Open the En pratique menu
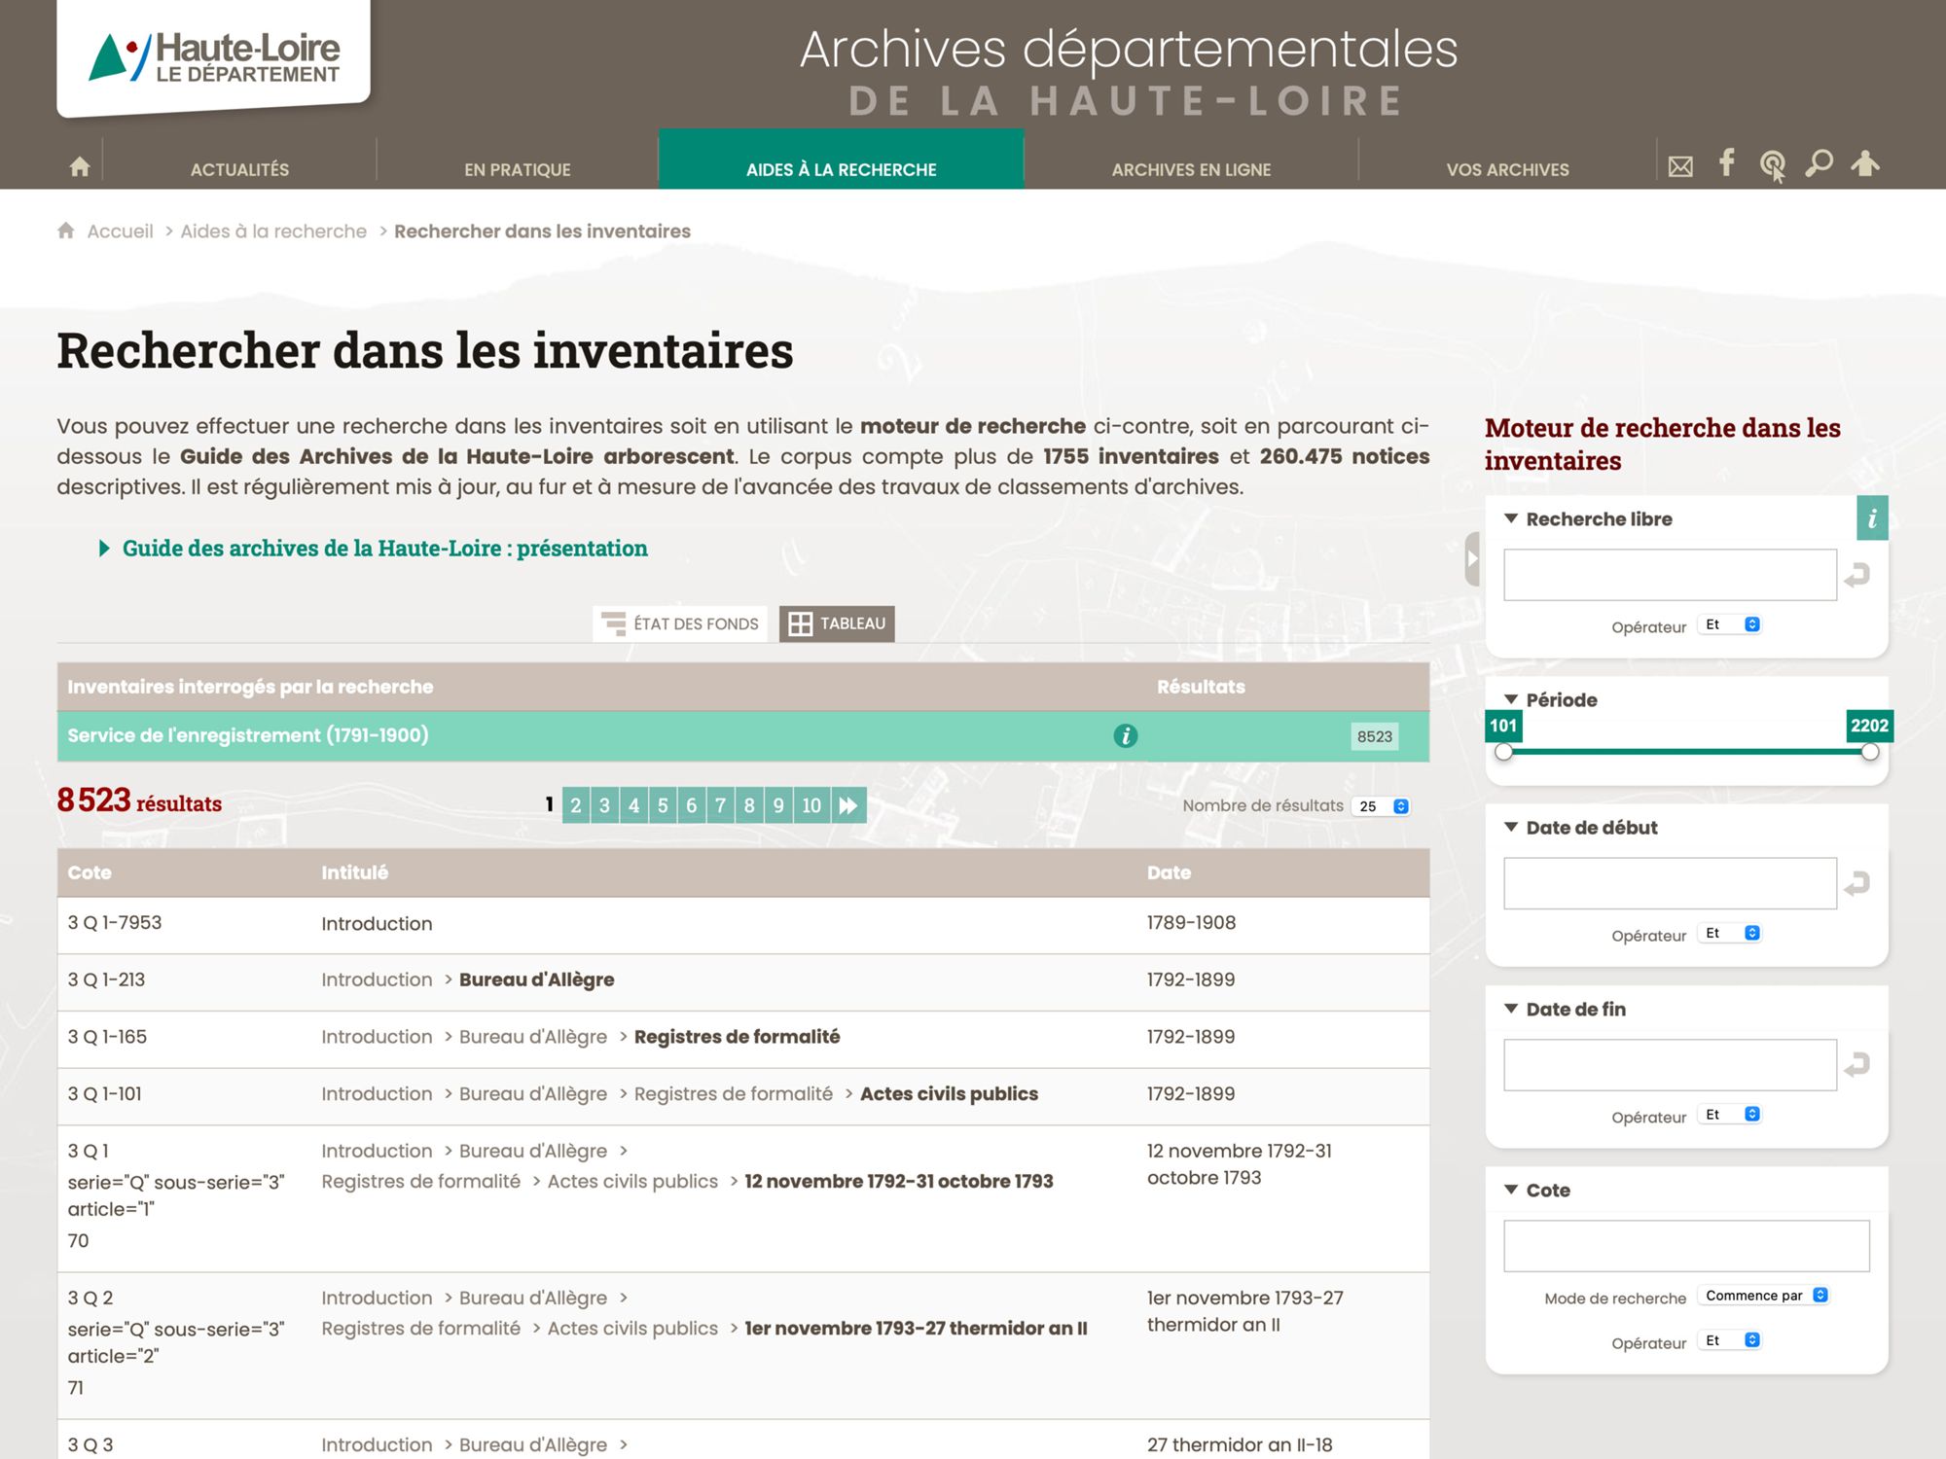 pyautogui.click(x=517, y=169)
